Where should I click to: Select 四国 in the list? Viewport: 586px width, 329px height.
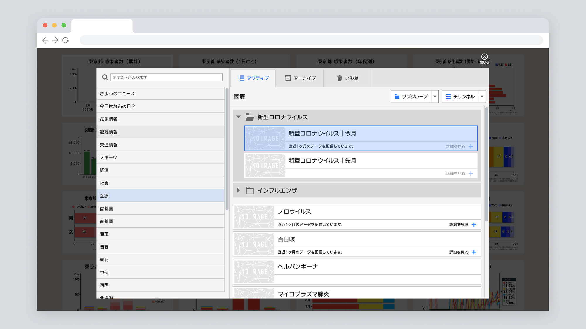click(x=161, y=285)
